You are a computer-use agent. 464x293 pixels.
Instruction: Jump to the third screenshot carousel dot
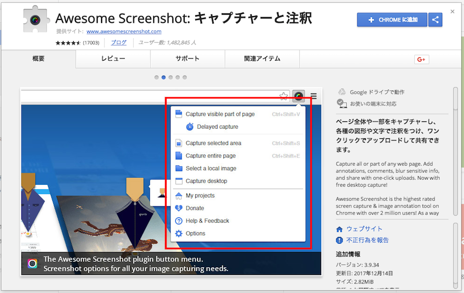pos(170,78)
